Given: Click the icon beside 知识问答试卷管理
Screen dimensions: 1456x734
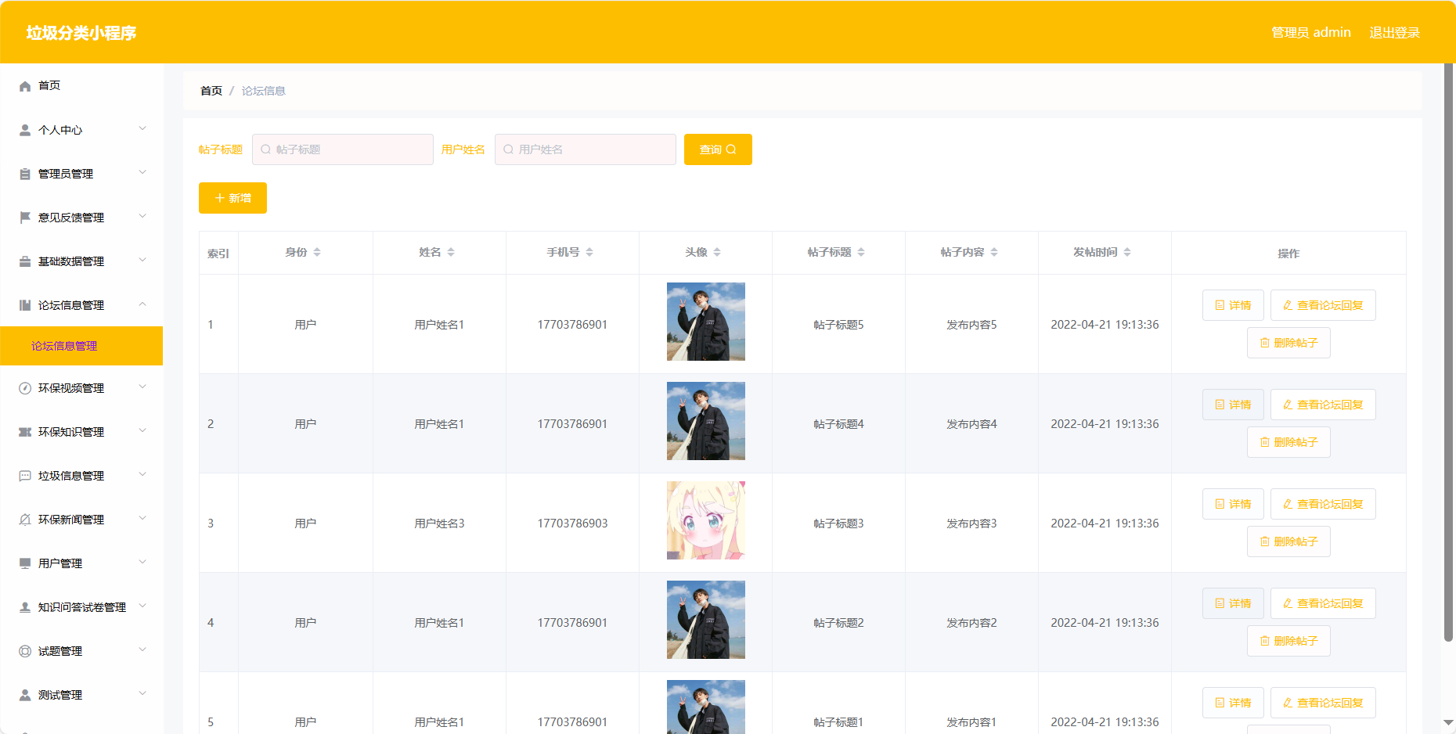Looking at the screenshot, I should coord(25,607).
